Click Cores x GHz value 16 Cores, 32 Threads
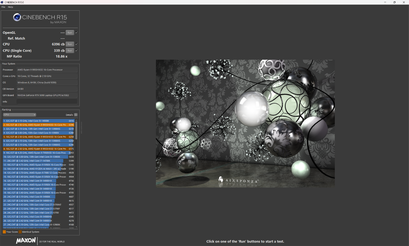 click(47, 76)
